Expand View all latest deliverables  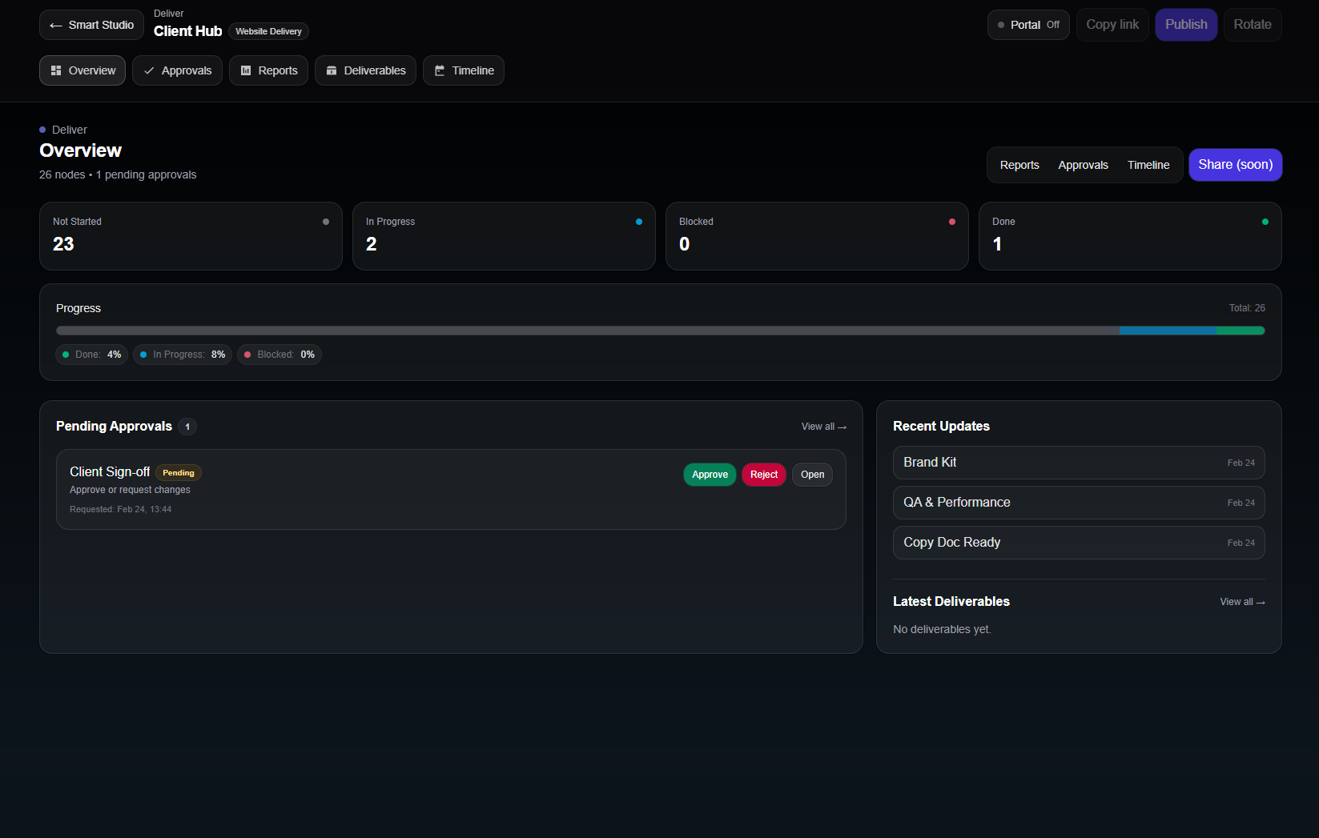1242,601
